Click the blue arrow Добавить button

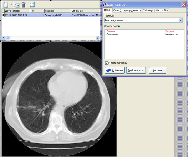pyautogui.click(x=115, y=70)
